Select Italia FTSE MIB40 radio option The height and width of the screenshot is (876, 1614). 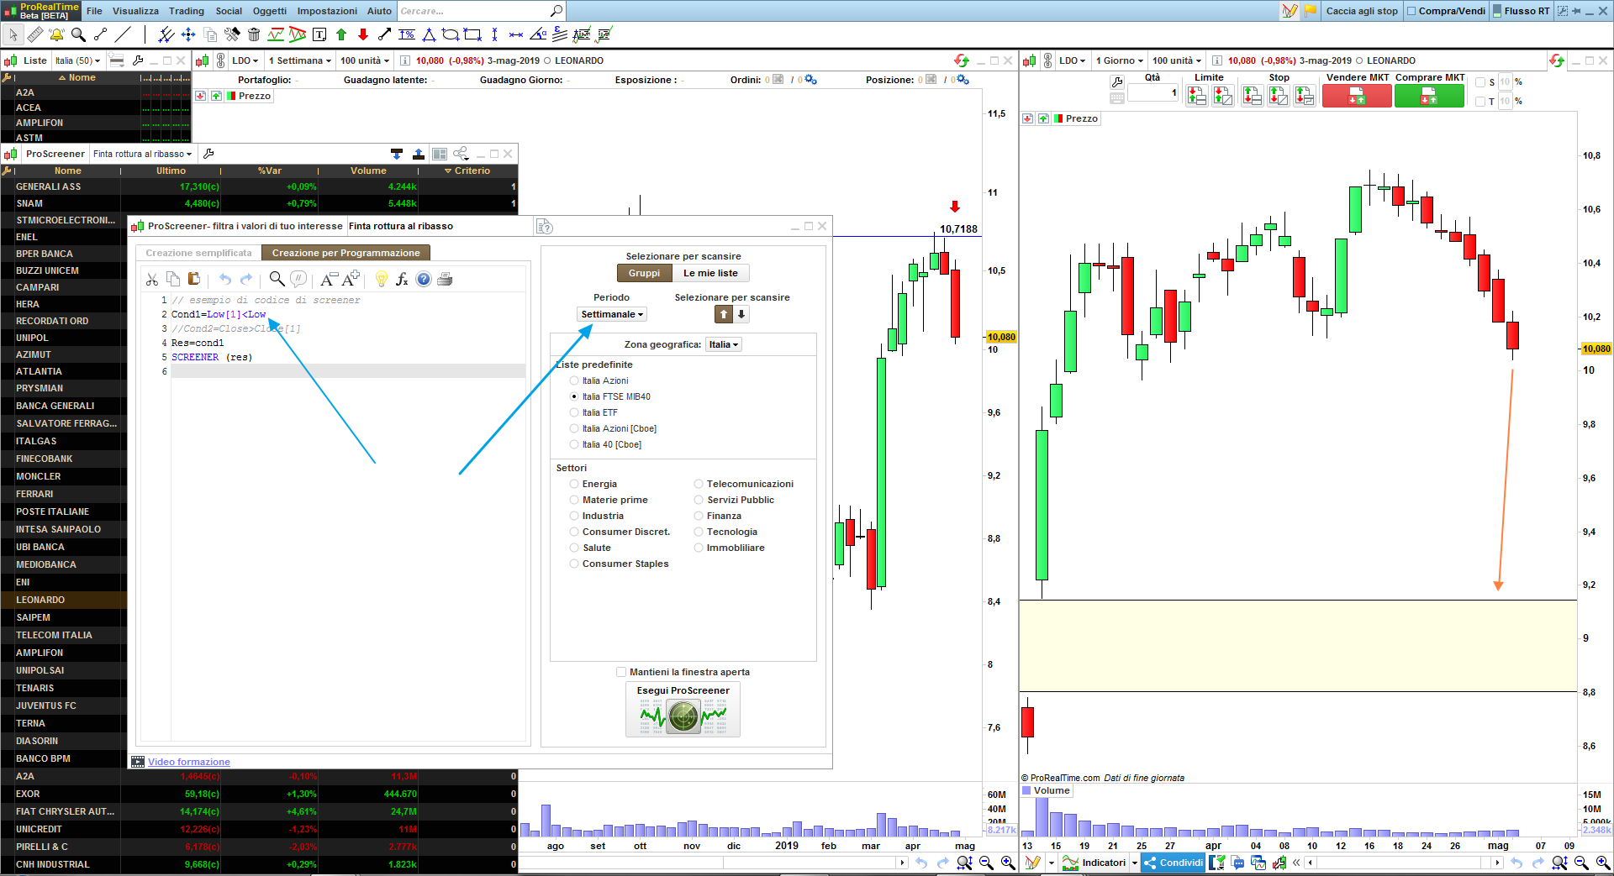click(x=575, y=396)
